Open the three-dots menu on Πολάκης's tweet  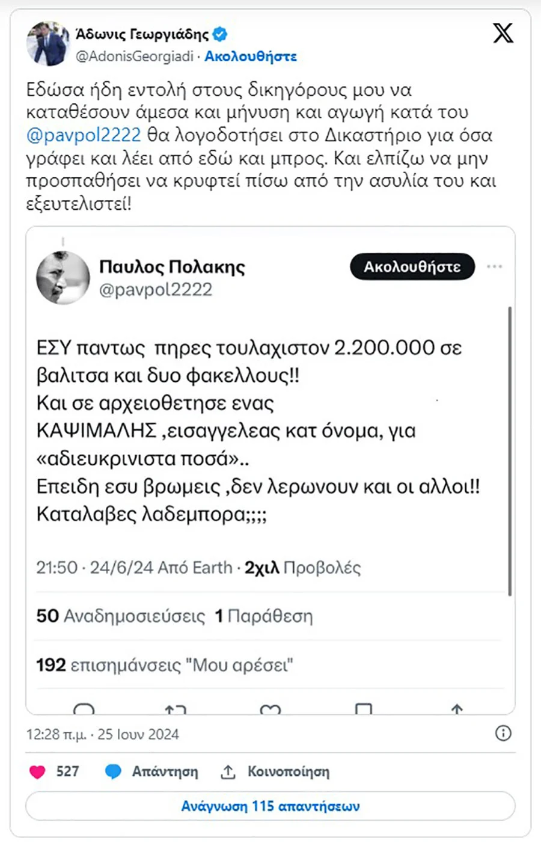(x=494, y=266)
